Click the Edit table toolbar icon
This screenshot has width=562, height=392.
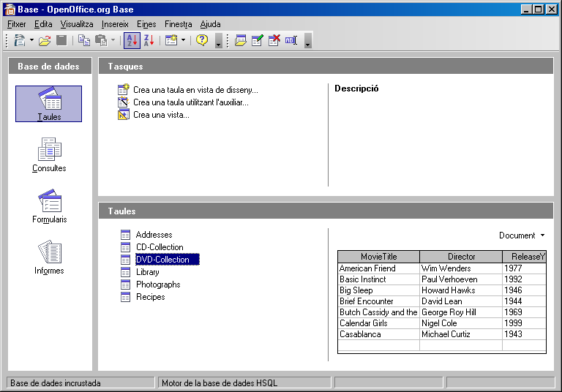pyautogui.click(x=258, y=40)
